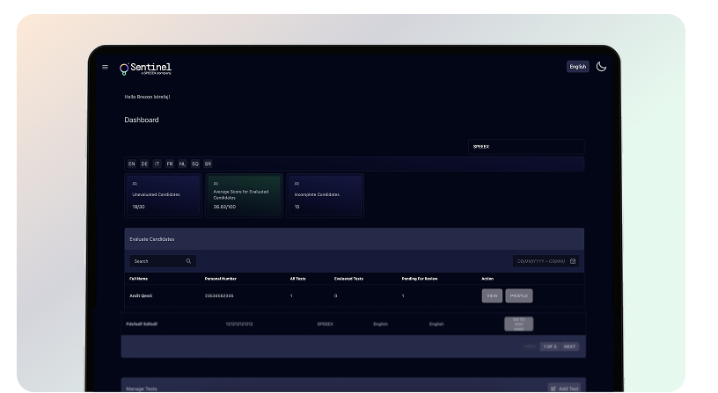This screenshot has width=718, height=393.
Task: Select the DE language tab
Action: click(x=144, y=164)
